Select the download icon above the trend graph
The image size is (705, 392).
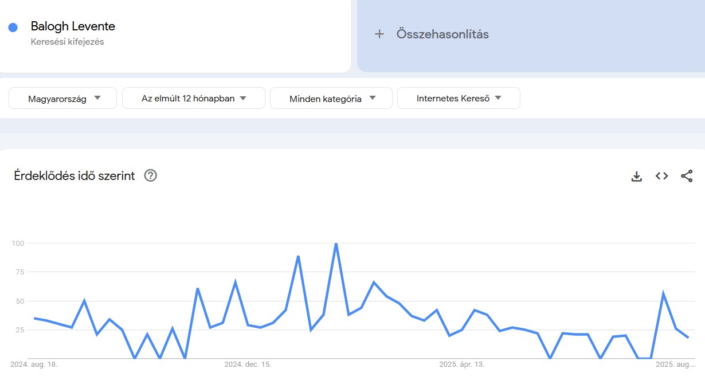coord(636,176)
